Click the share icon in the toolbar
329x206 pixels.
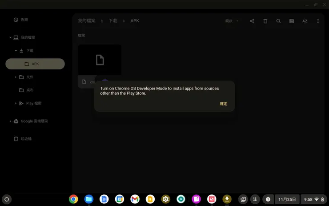(x=252, y=21)
